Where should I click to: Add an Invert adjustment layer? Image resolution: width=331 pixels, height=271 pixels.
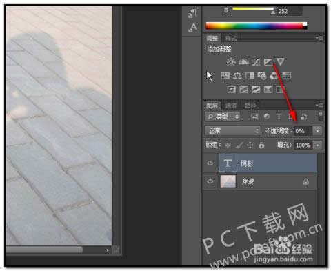coord(232,90)
